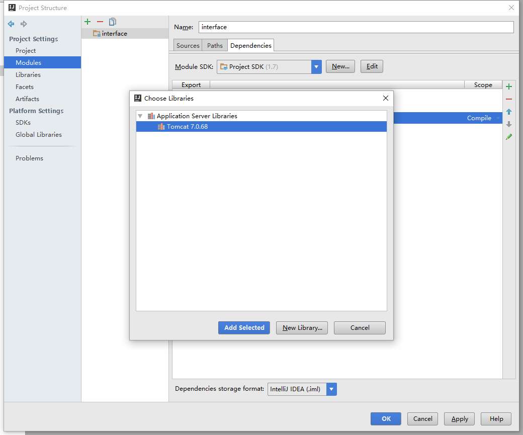The width and height of the screenshot is (523, 435).
Task: Click the Scope column header
Action: [x=483, y=84]
